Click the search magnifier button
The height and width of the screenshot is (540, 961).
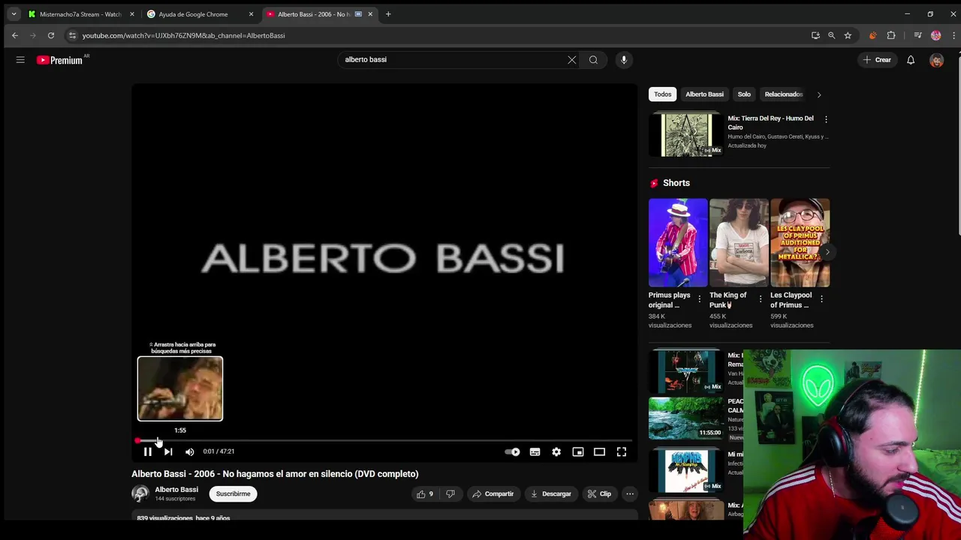pyautogui.click(x=593, y=60)
